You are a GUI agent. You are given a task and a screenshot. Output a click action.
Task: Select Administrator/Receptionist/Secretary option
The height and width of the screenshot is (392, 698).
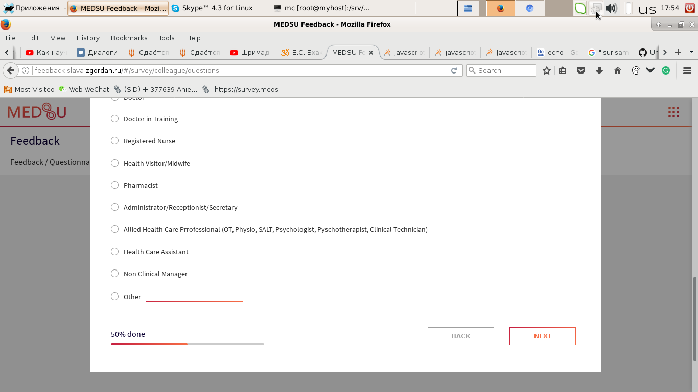pyautogui.click(x=115, y=207)
